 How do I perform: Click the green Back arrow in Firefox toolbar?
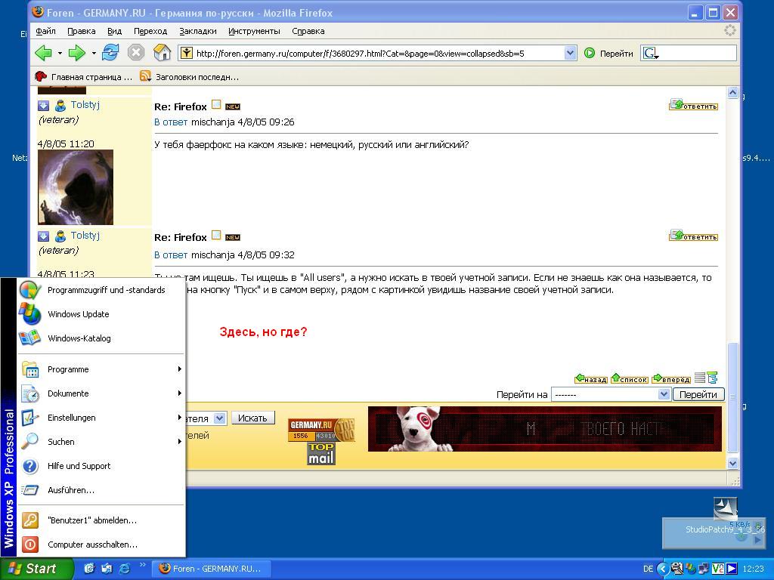click(43, 53)
